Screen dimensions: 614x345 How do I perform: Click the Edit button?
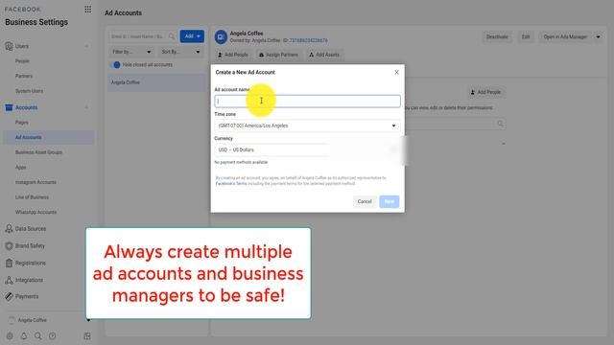point(526,36)
